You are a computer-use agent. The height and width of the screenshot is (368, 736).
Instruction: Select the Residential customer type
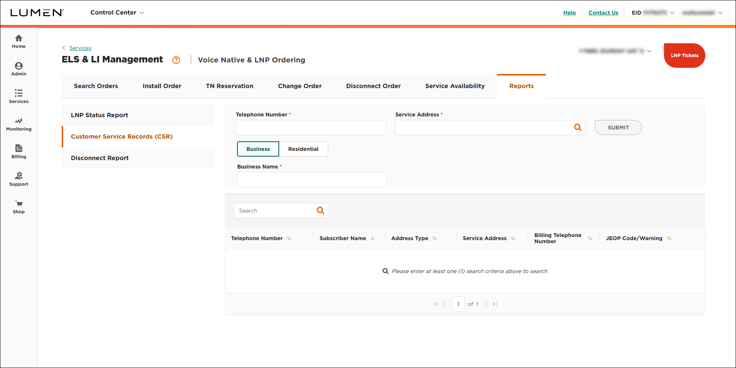[x=303, y=149]
